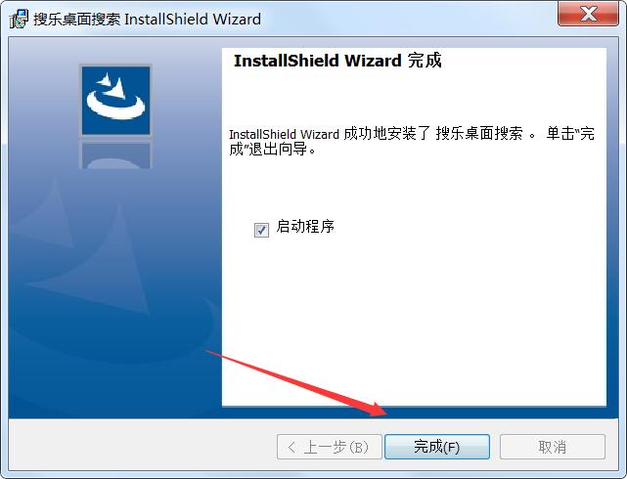
Task: Click the checkmark inside the checkbox
Action: (261, 230)
